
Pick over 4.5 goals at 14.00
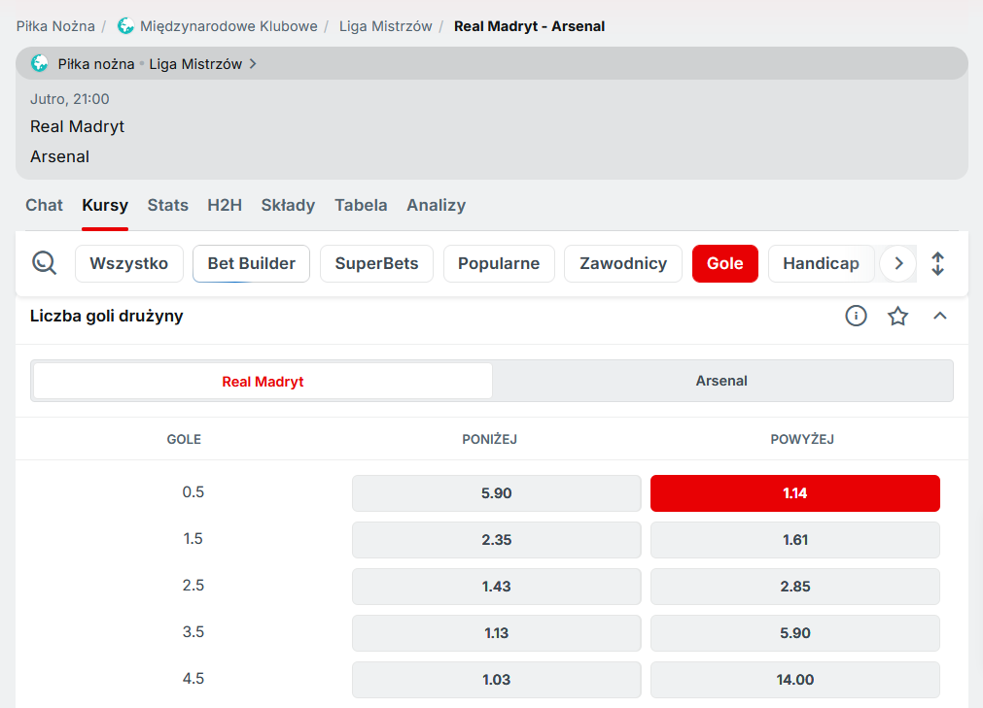[794, 680]
